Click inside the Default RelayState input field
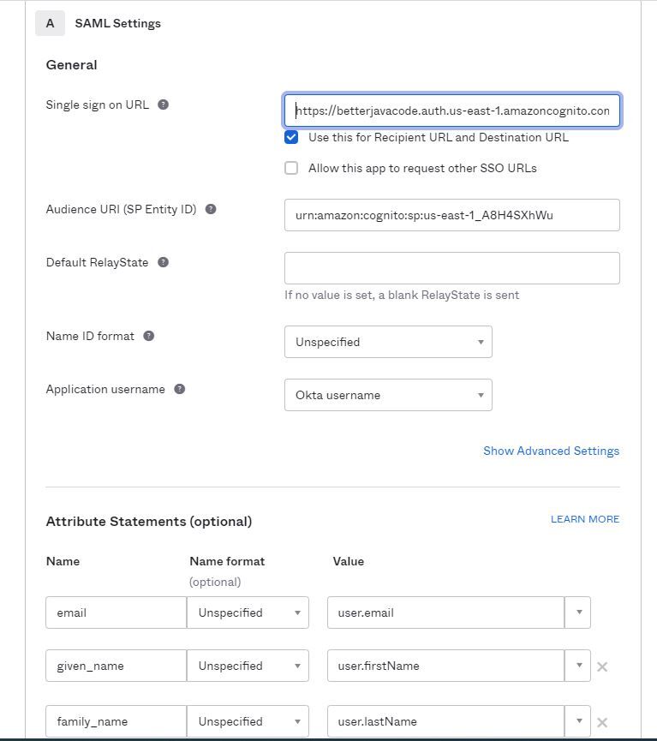Image resolution: width=657 pixels, height=741 pixels. (x=452, y=267)
